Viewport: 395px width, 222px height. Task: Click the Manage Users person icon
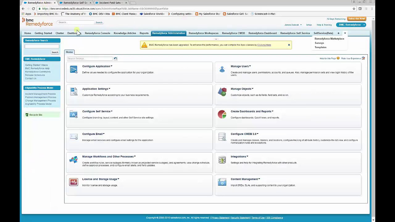[x=222, y=69]
